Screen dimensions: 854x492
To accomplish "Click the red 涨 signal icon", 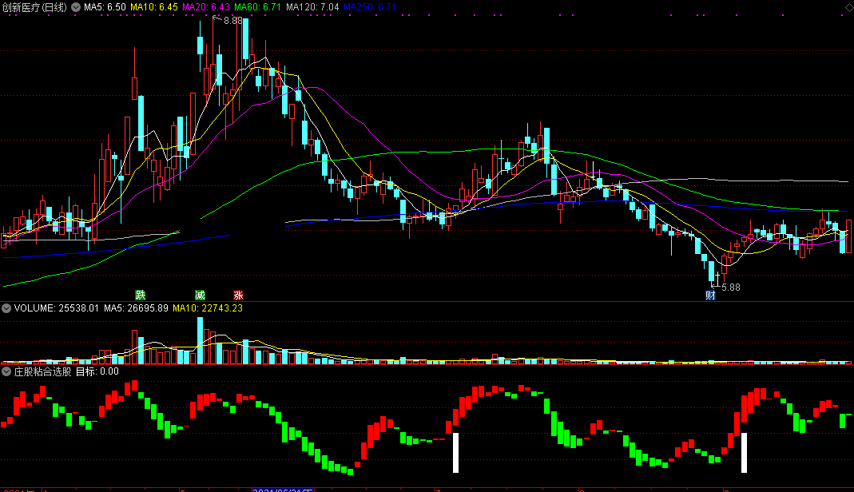I will pos(238,295).
